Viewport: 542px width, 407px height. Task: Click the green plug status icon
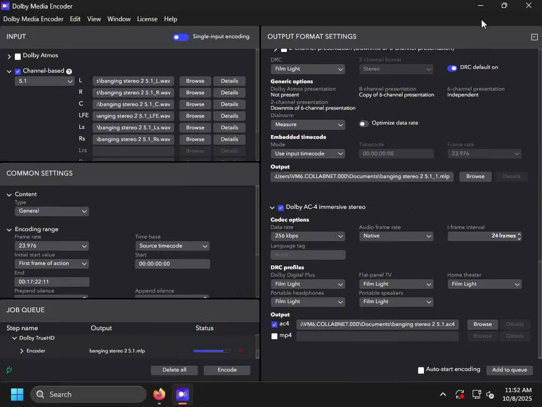pyautogui.click(x=10, y=370)
